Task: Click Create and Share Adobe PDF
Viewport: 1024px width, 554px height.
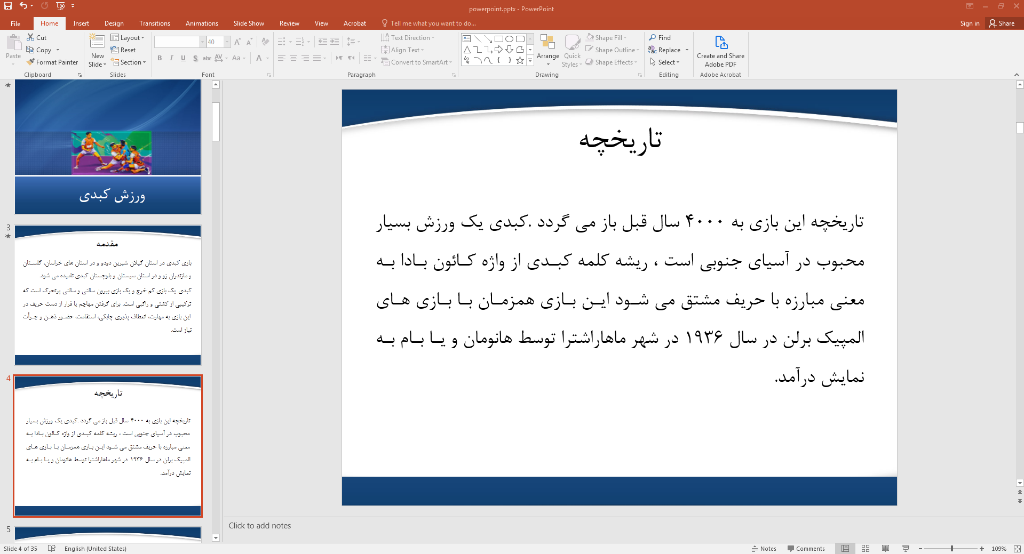Action: point(720,51)
